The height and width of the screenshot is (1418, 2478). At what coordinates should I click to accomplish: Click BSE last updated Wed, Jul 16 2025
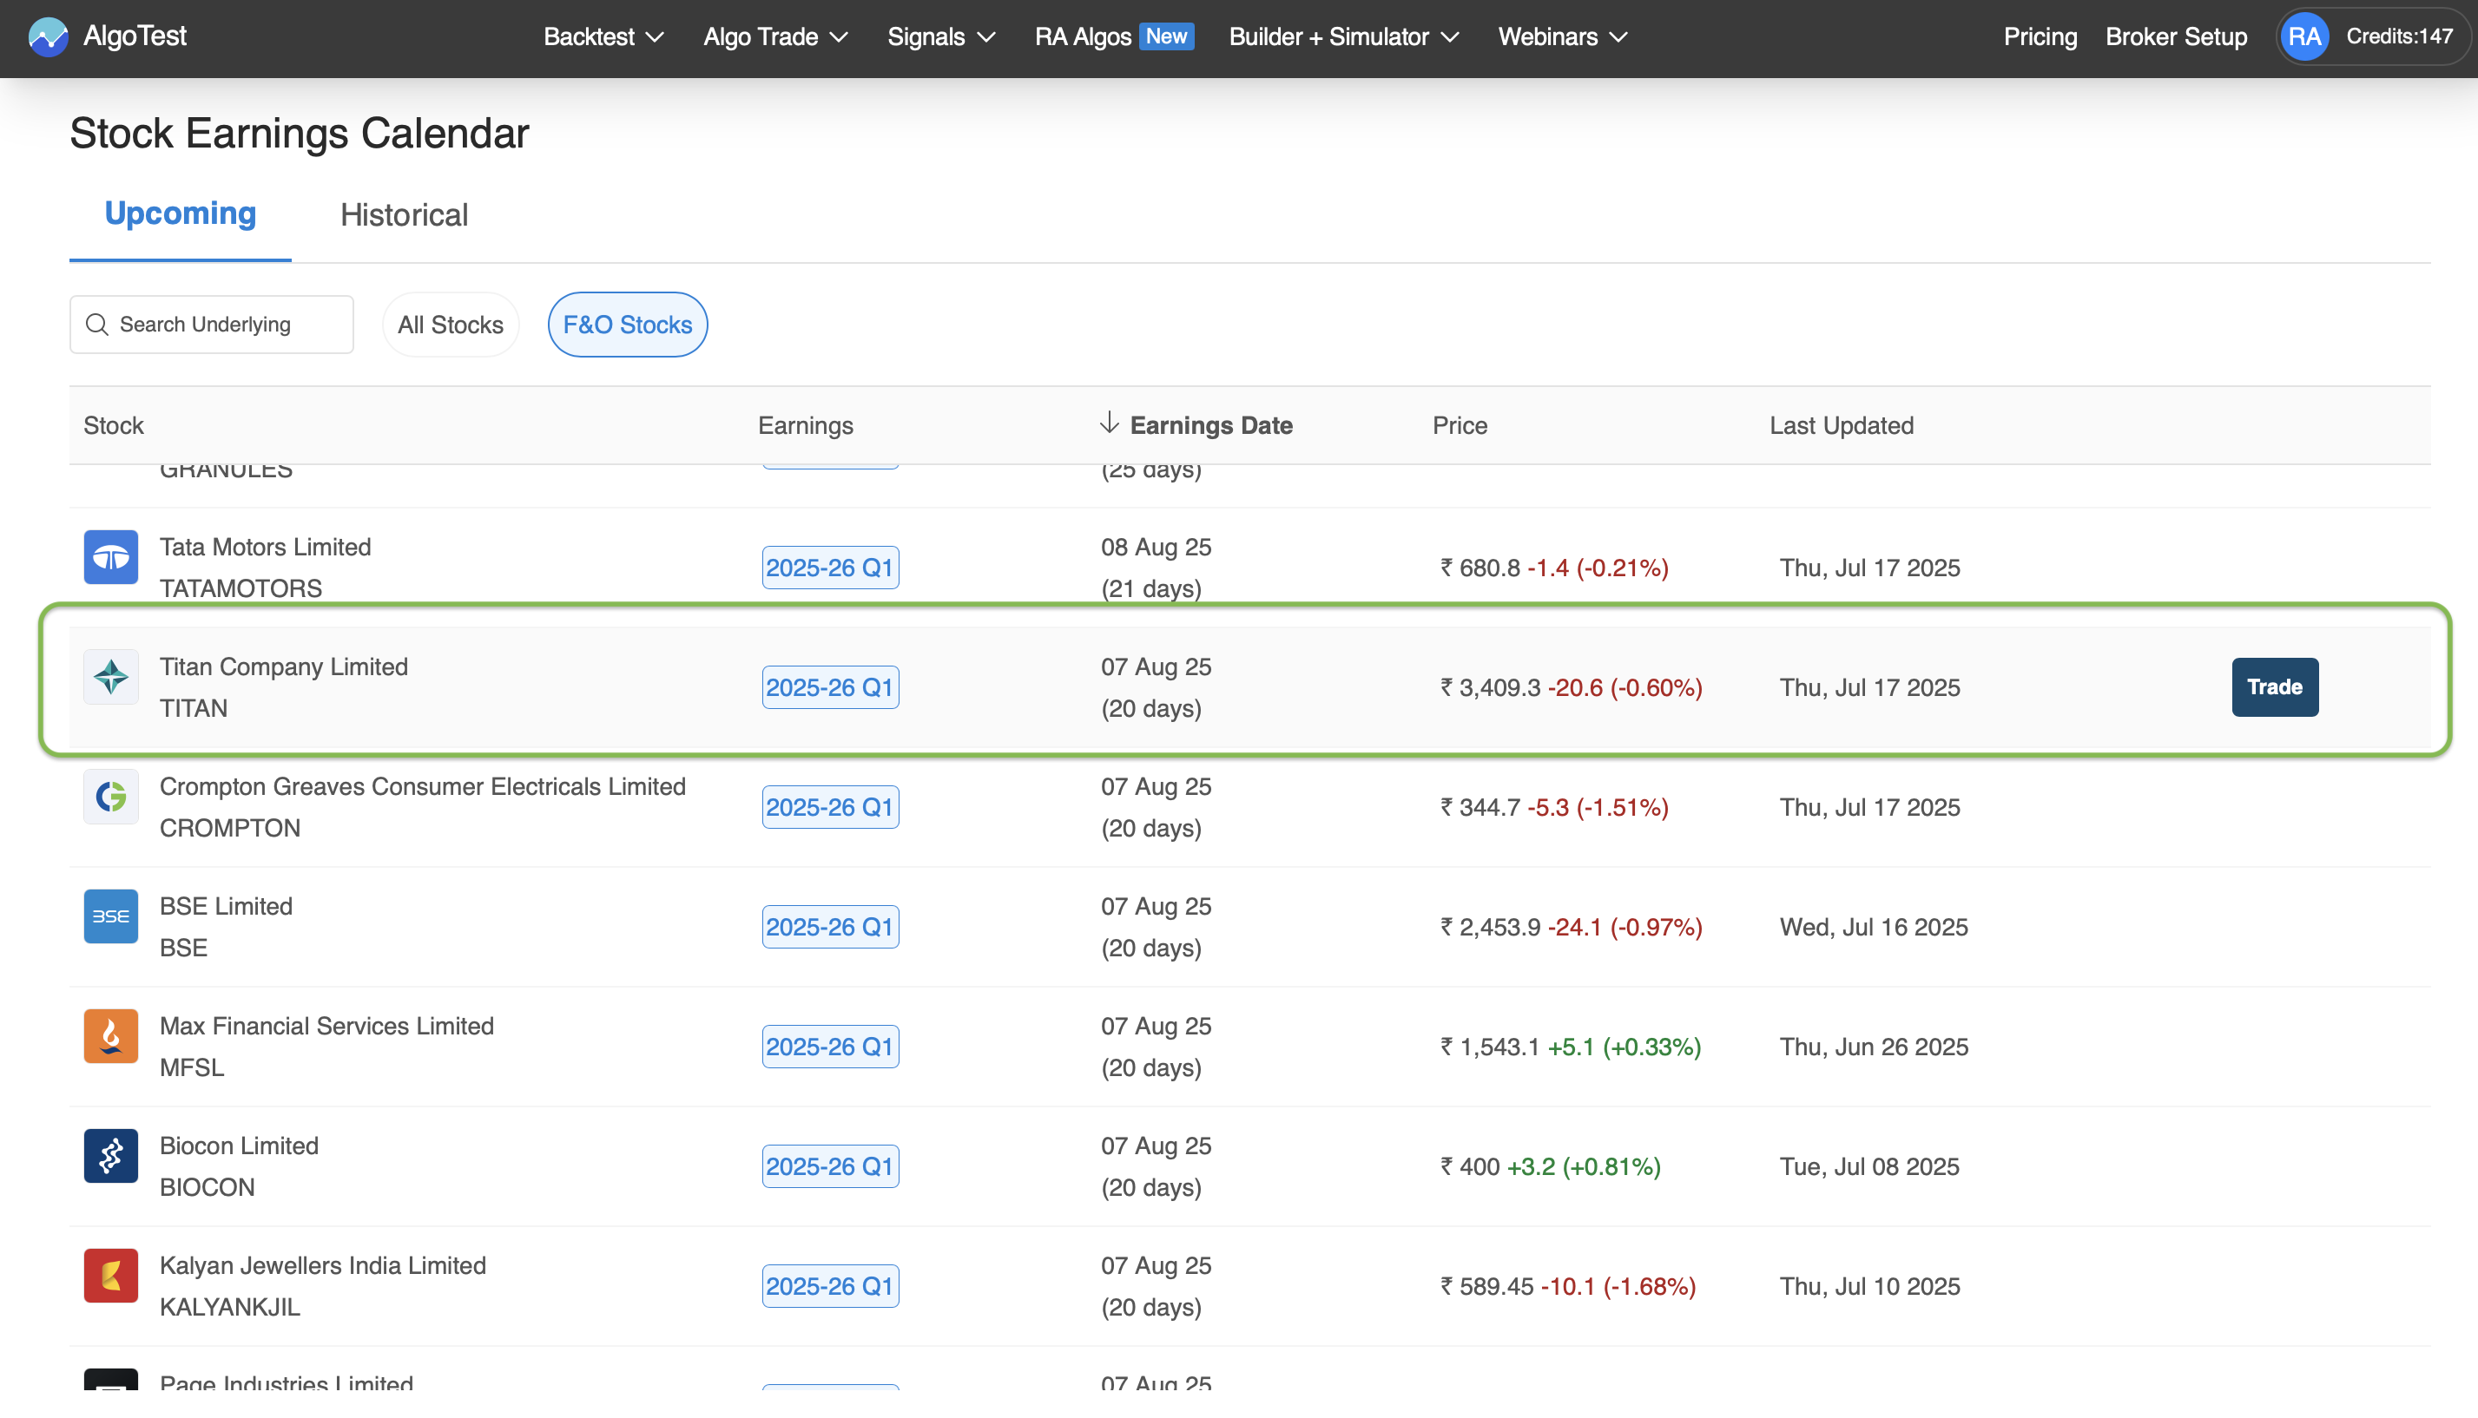click(x=1873, y=927)
